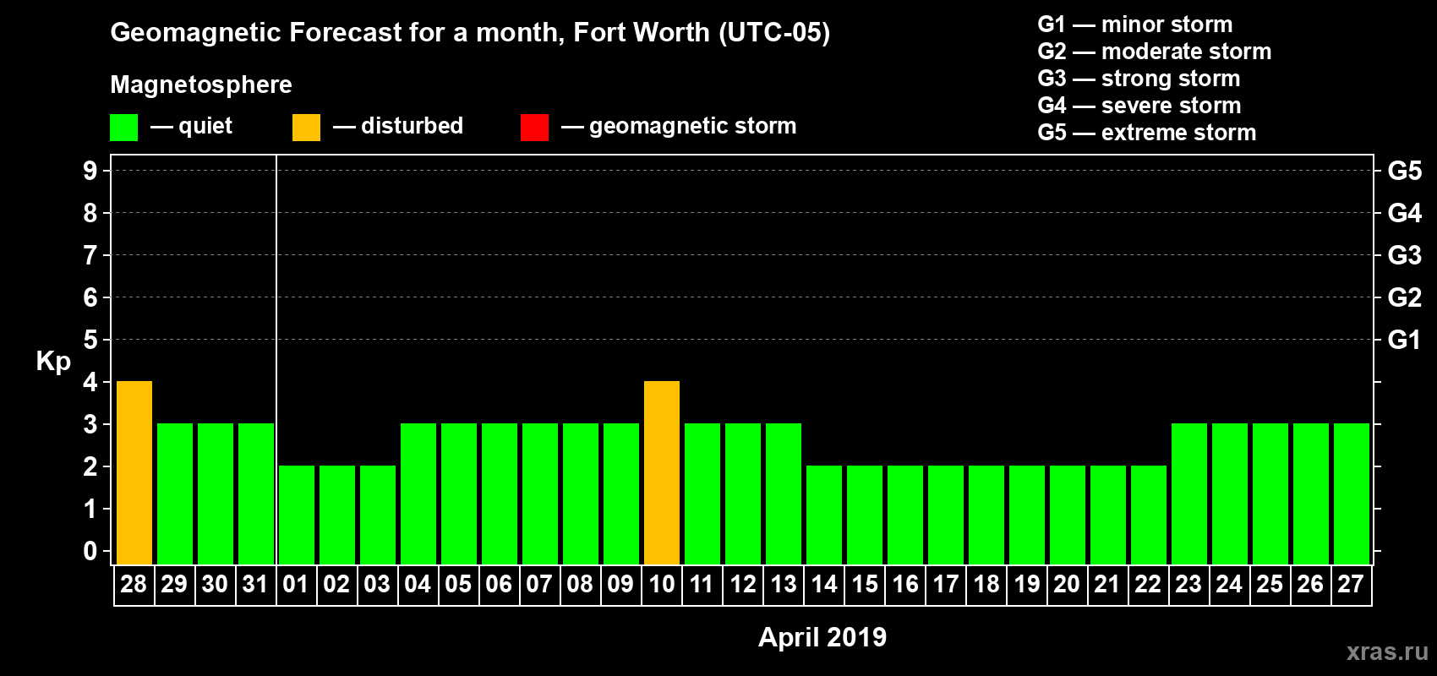Click the Kp axis label
The image size is (1437, 676).
click(x=53, y=362)
